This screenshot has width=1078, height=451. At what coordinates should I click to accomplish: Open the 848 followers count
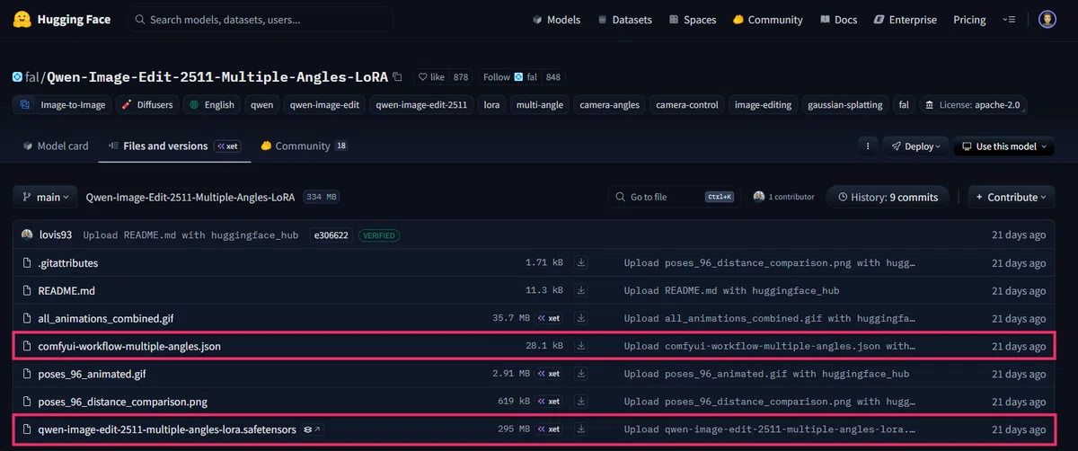click(553, 77)
